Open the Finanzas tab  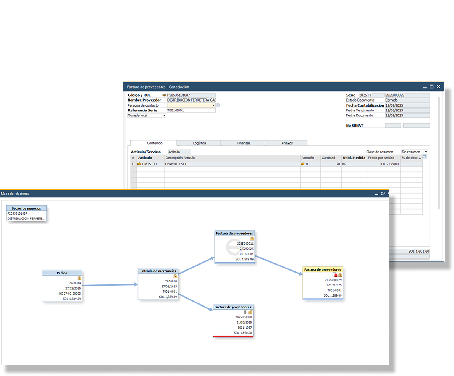coord(243,143)
